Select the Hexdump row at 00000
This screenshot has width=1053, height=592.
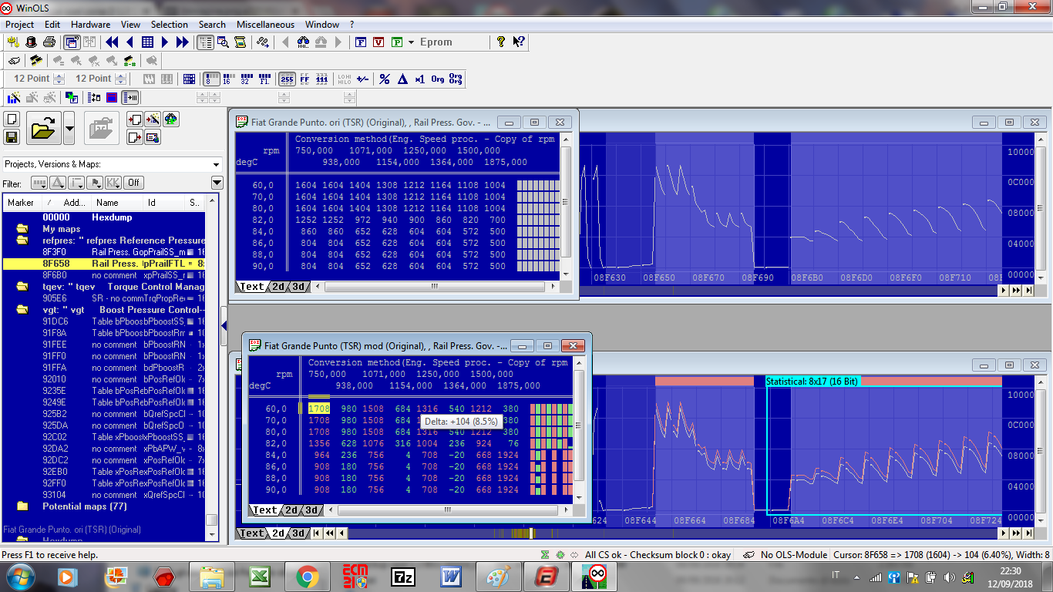click(x=104, y=217)
